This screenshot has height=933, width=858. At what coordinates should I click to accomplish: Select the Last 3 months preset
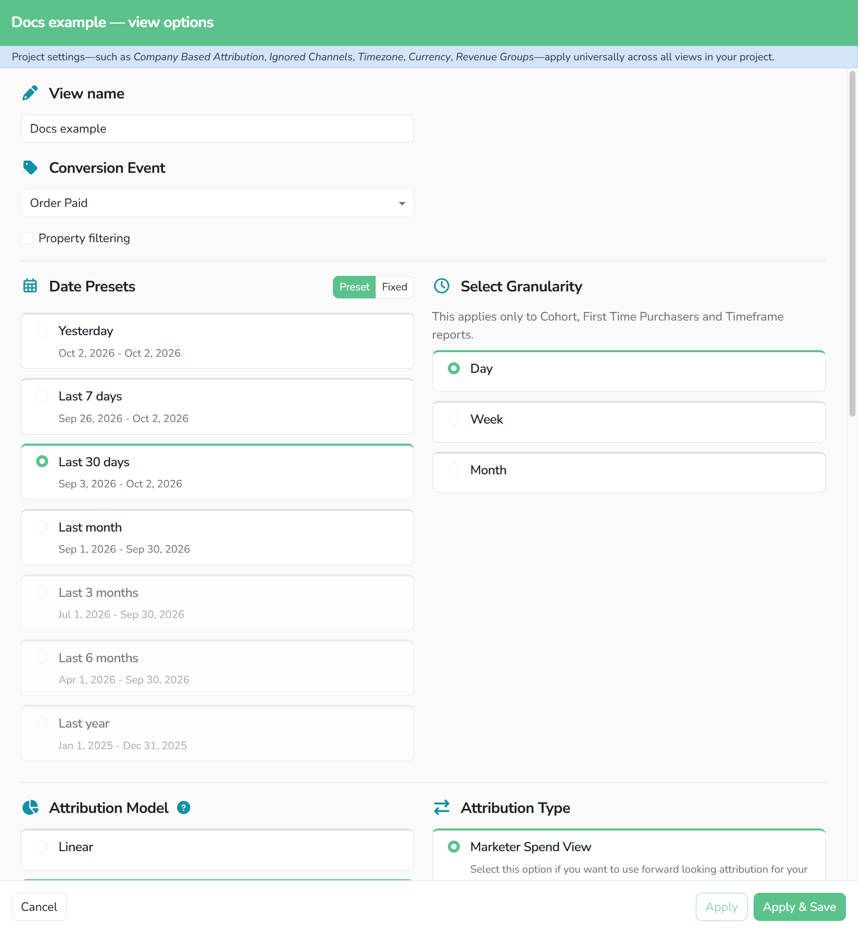tap(217, 602)
